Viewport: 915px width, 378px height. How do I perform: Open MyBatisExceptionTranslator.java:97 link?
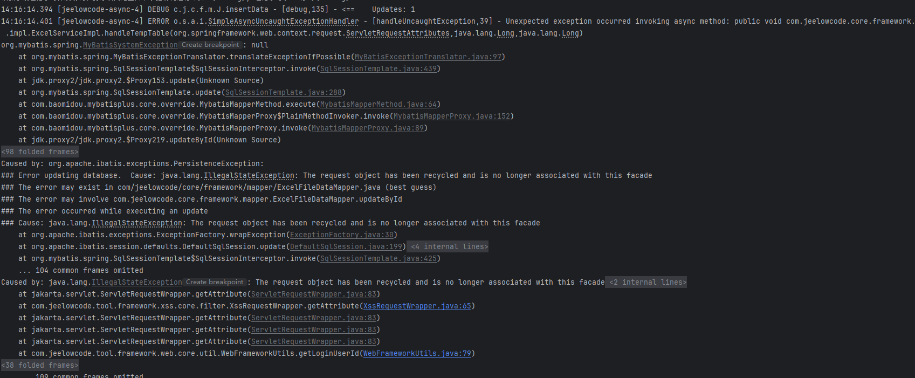click(428, 57)
